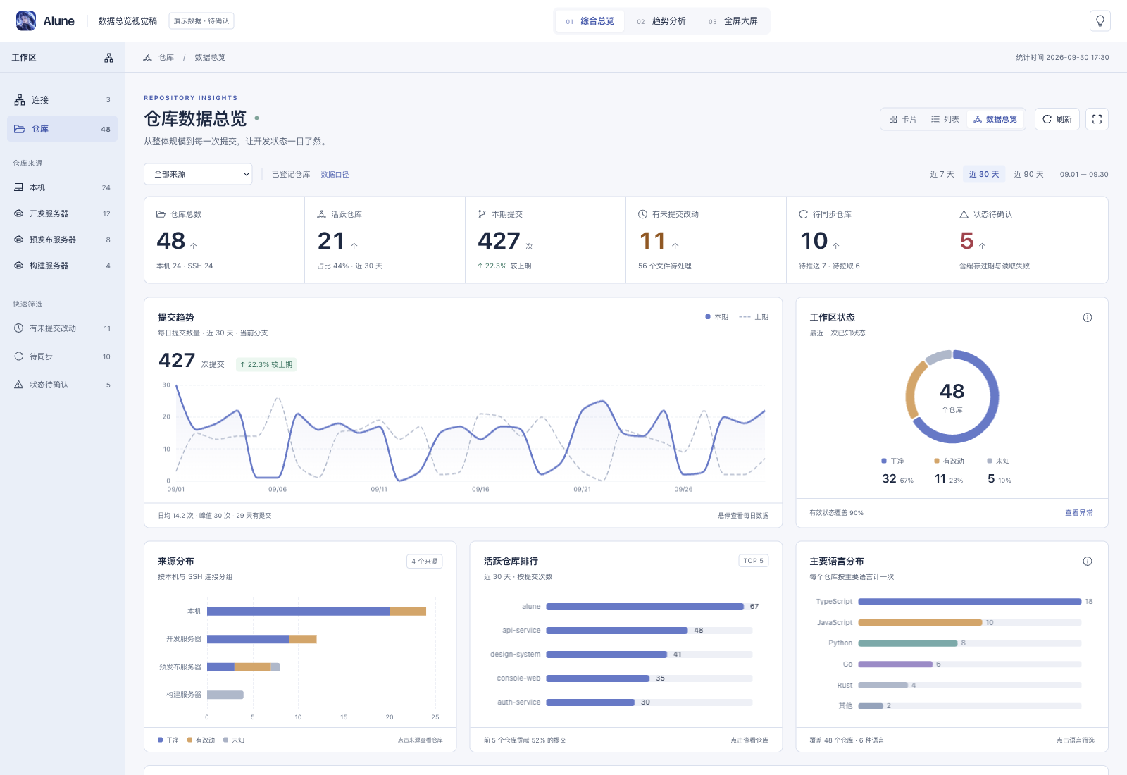Switch to 数据总览 view

[995, 119]
